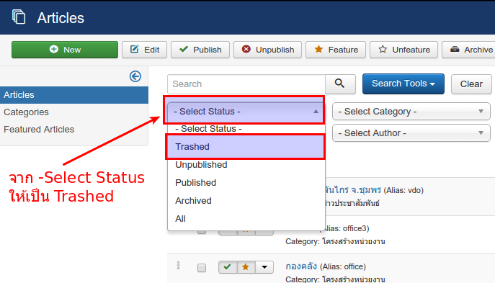
Task: Click the Unfeature button
Action: point(403,50)
